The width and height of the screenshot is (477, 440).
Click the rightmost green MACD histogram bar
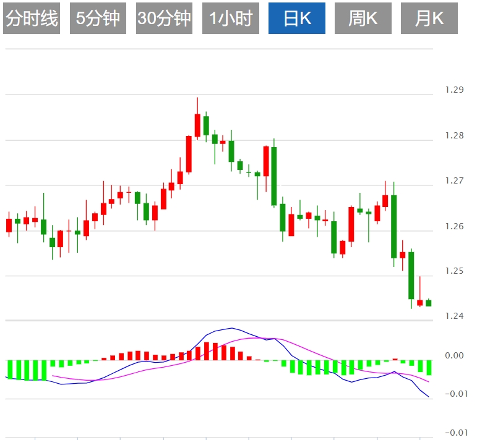tap(428, 367)
